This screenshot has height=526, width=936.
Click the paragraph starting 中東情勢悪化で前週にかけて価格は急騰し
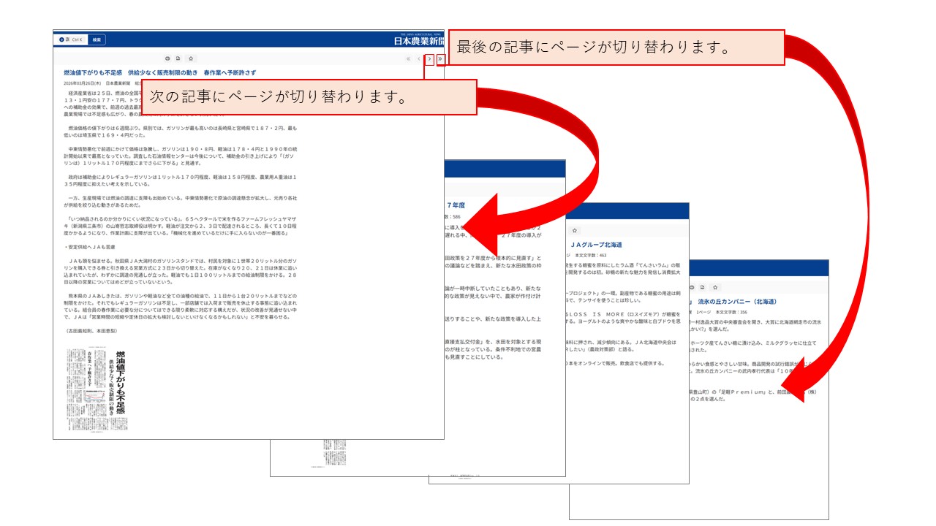tap(181, 156)
